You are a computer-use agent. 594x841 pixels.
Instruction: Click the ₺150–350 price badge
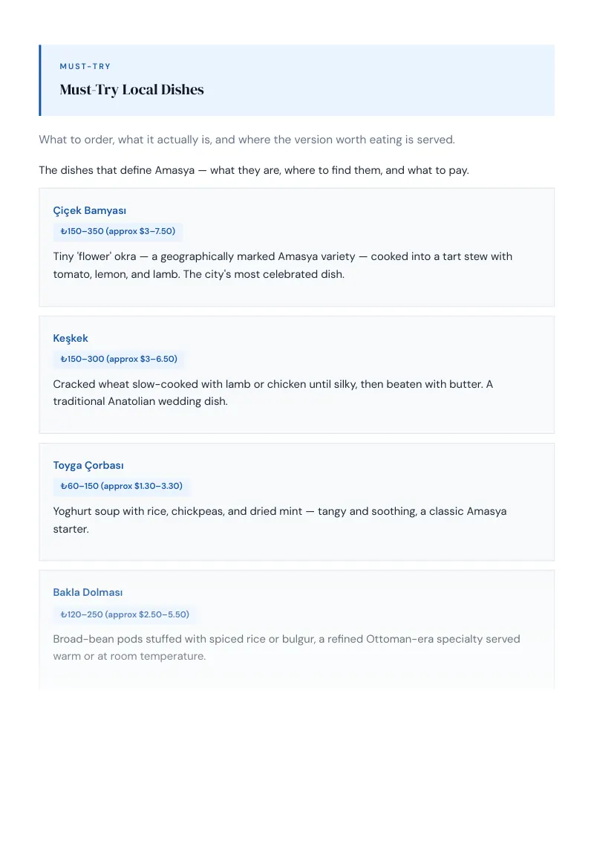coord(118,232)
